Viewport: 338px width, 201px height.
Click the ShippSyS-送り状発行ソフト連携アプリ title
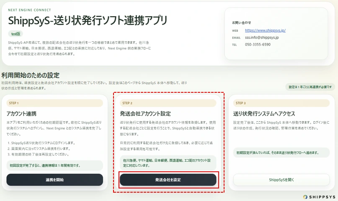pyautogui.click(x=88, y=20)
